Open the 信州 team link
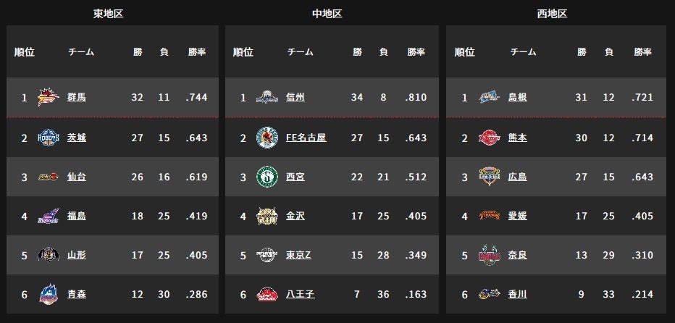The image size is (675, 323). click(x=295, y=97)
